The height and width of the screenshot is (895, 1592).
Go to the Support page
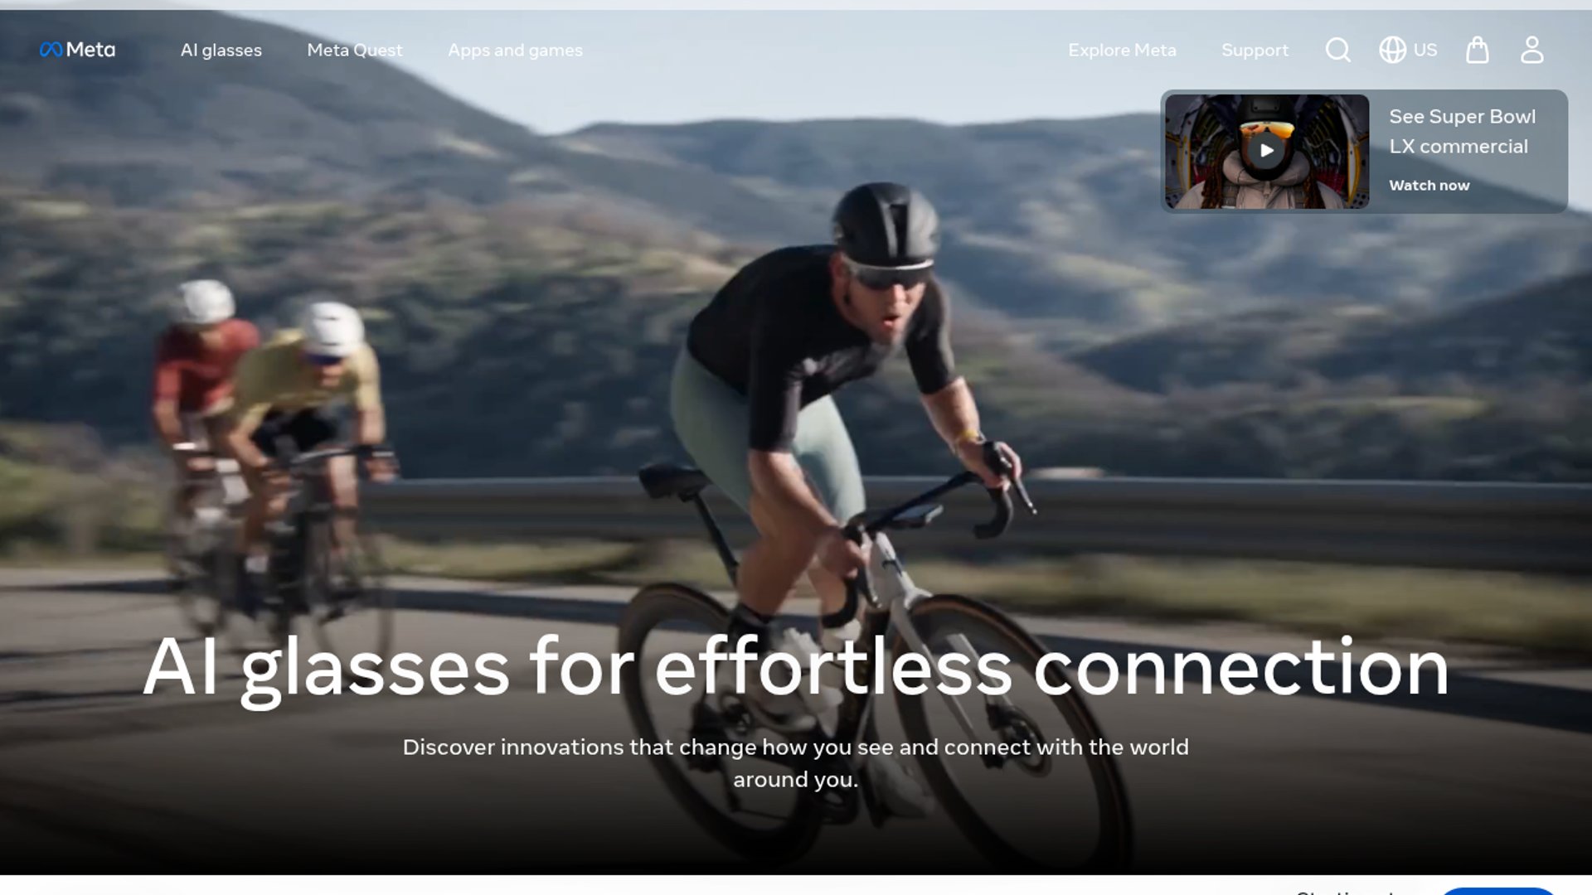pyautogui.click(x=1255, y=50)
